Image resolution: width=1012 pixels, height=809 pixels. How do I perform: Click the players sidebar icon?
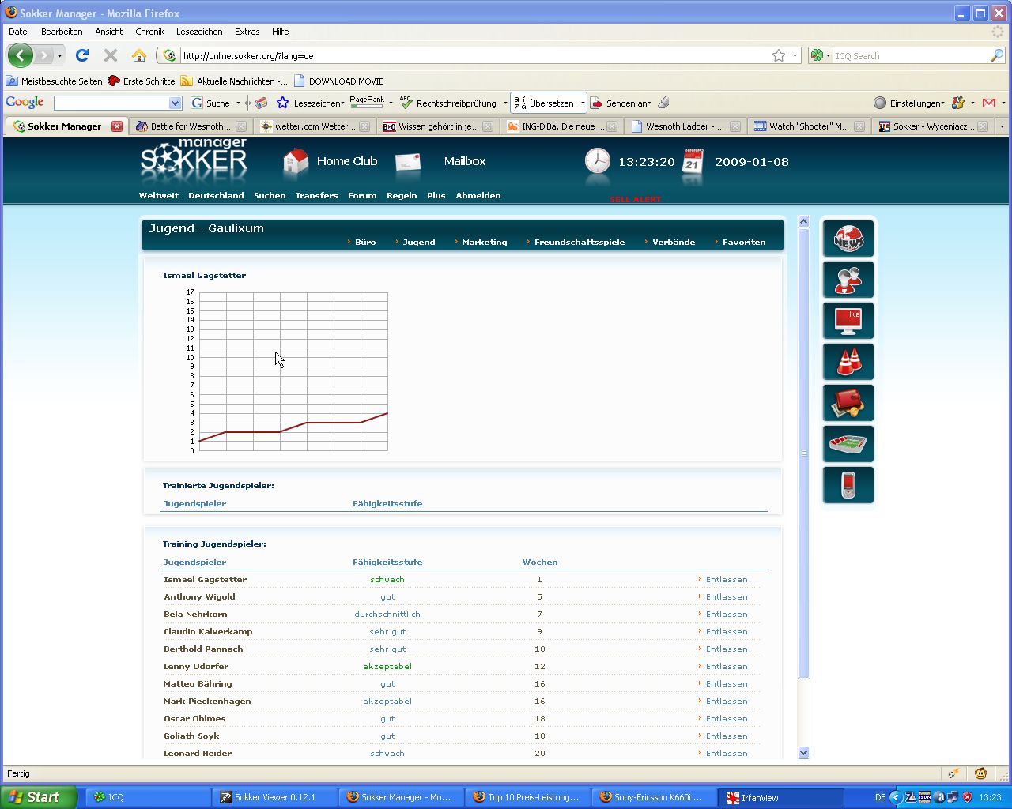[x=848, y=280]
